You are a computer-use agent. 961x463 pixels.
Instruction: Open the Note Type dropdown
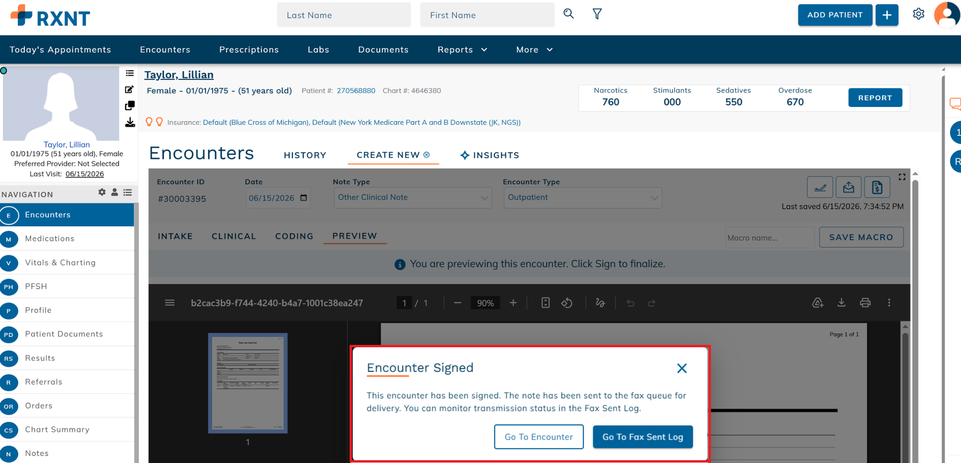point(413,198)
